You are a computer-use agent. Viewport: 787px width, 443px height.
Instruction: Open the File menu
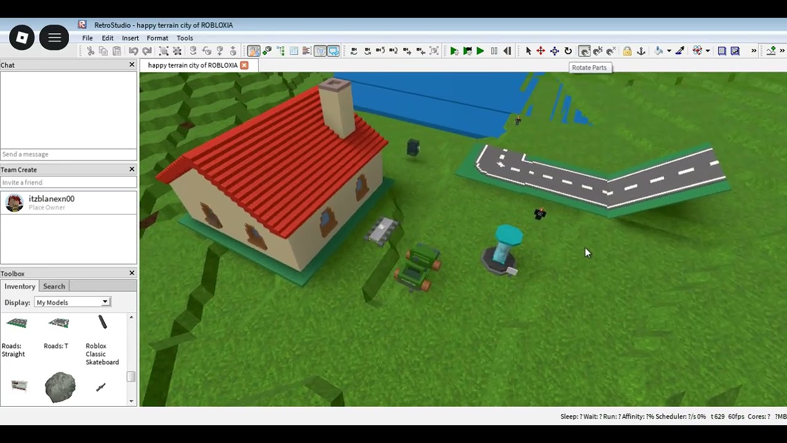87,38
